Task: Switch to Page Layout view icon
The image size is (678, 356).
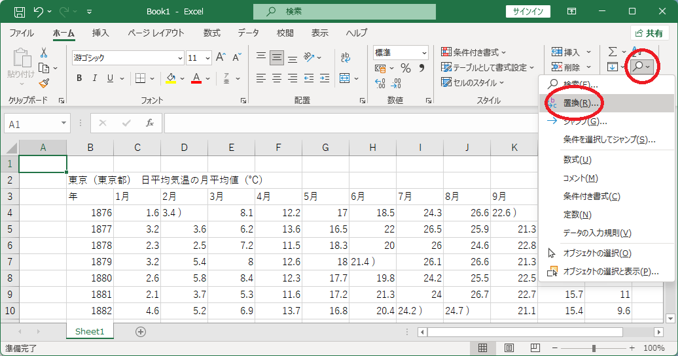Action: 509,348
